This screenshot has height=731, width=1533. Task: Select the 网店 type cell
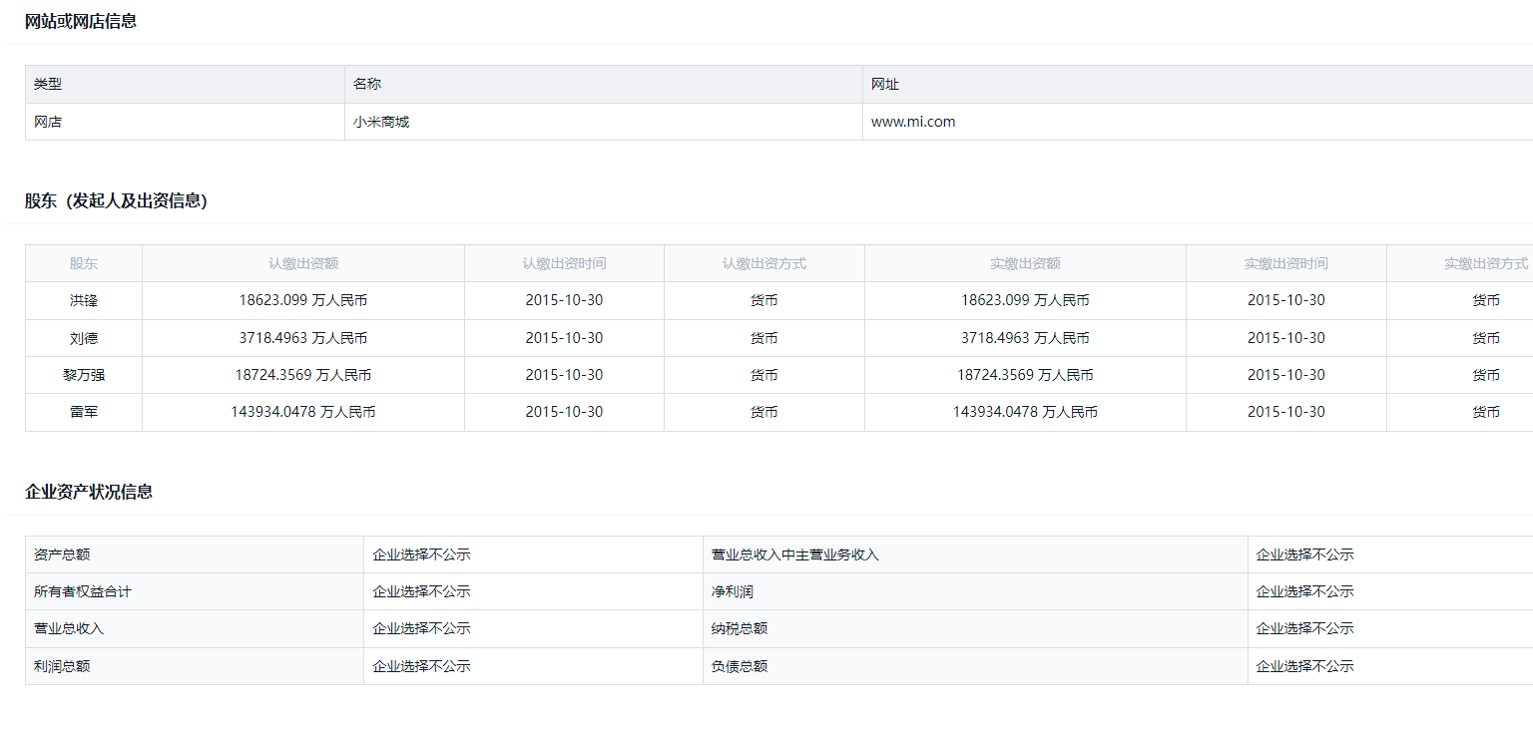(48, 122)
